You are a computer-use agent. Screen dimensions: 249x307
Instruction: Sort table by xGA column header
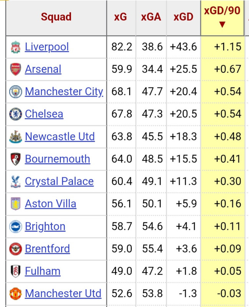pos(151,17)
